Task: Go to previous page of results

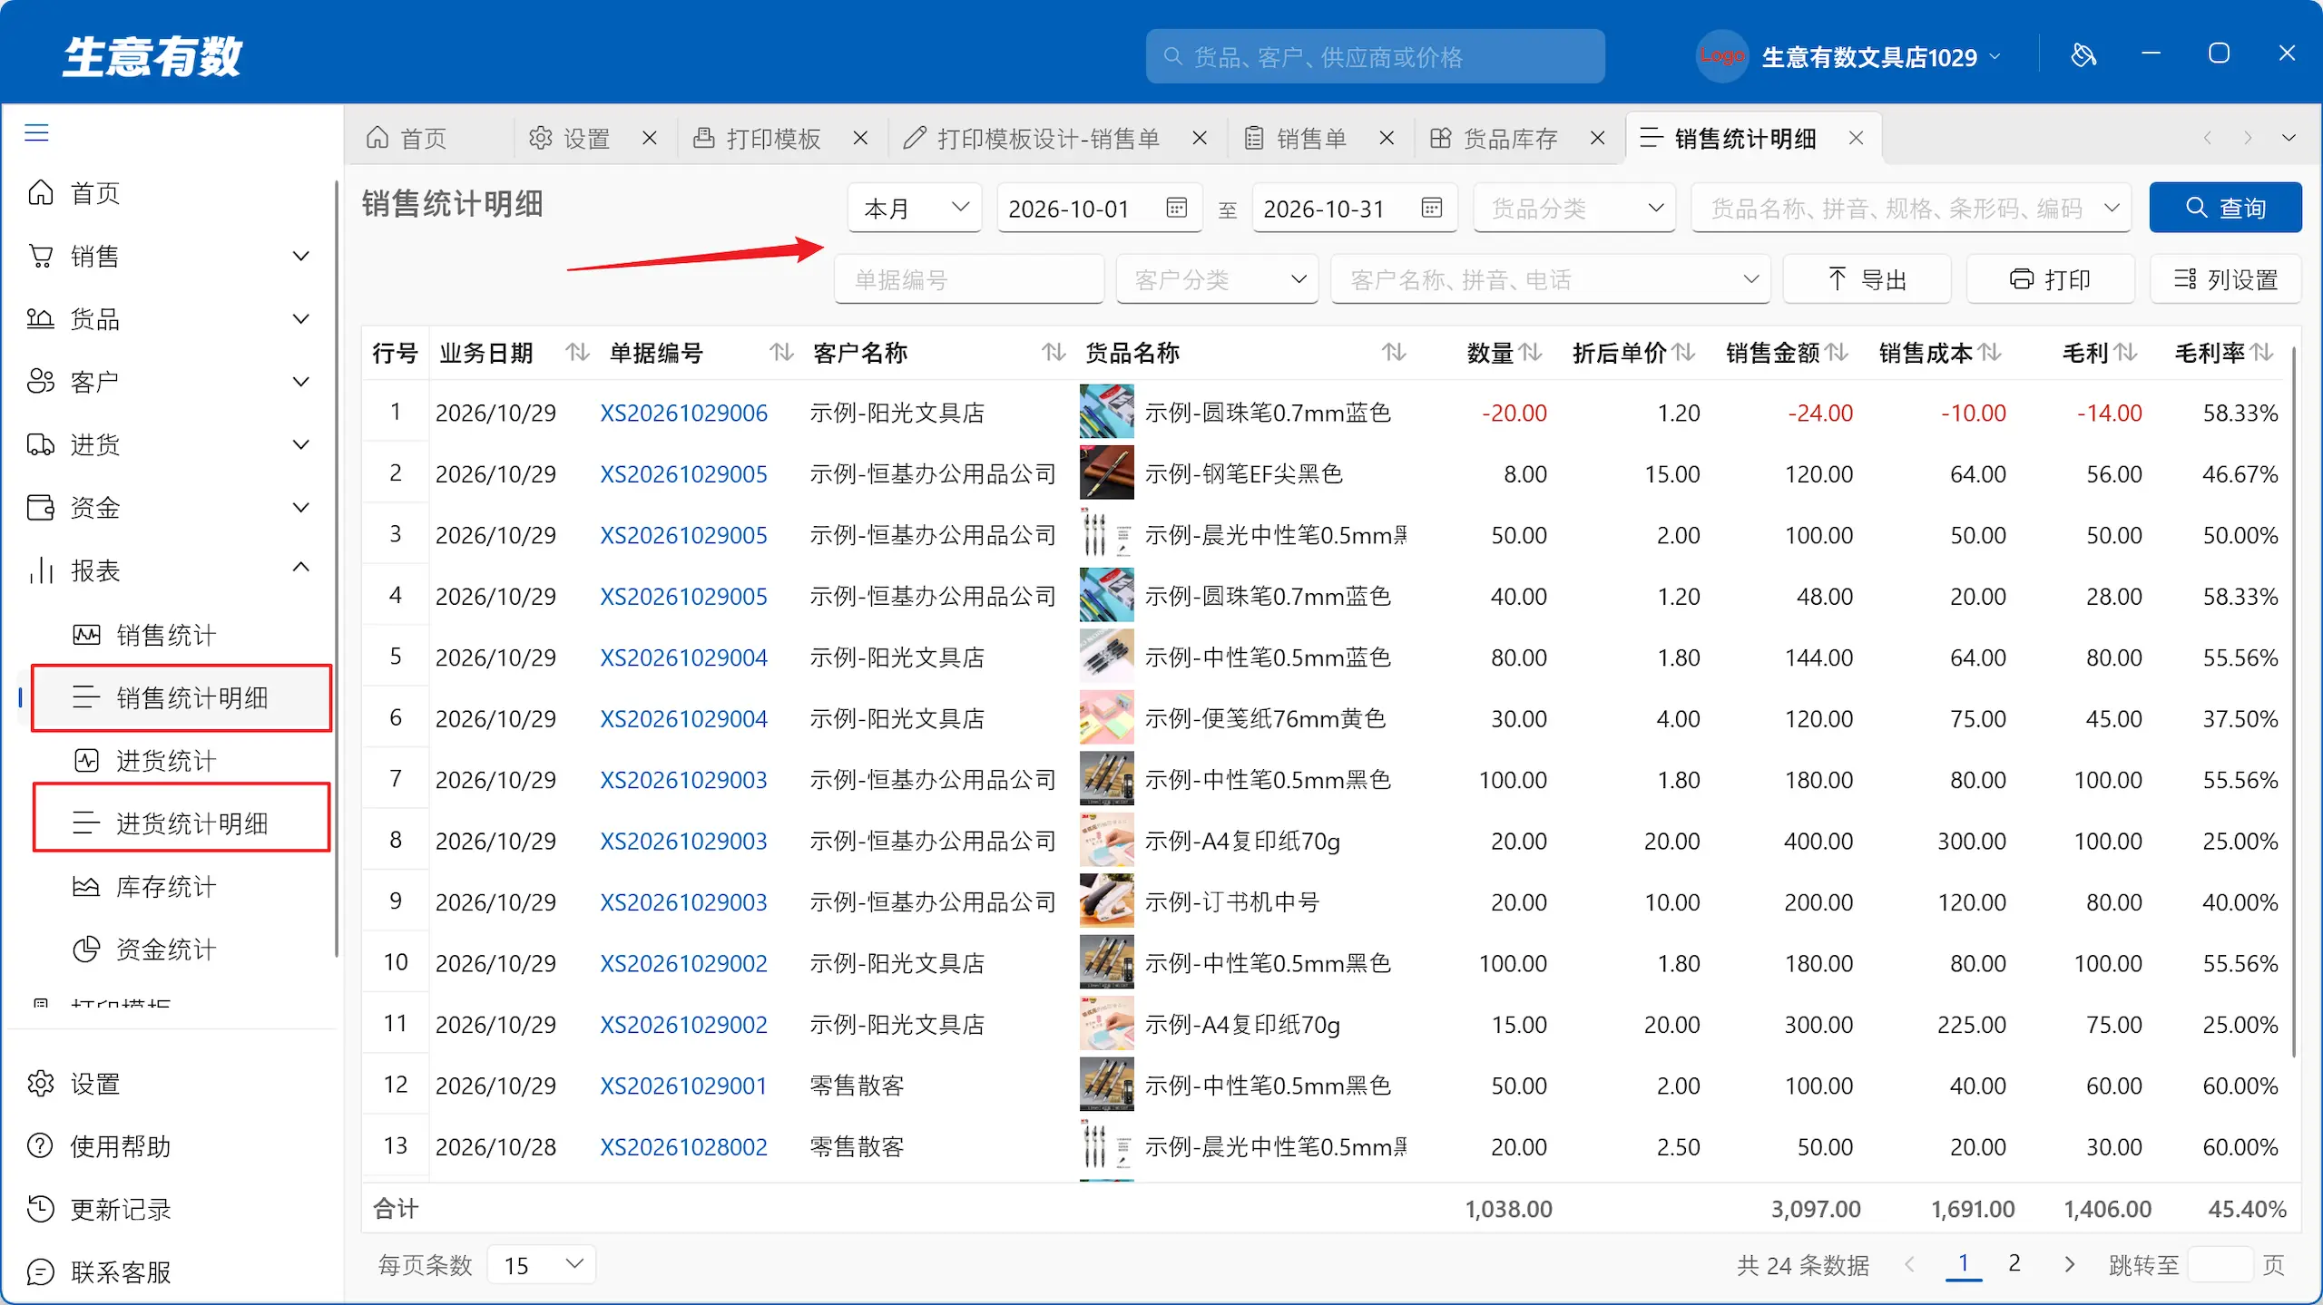Action: (1910, 1264)
